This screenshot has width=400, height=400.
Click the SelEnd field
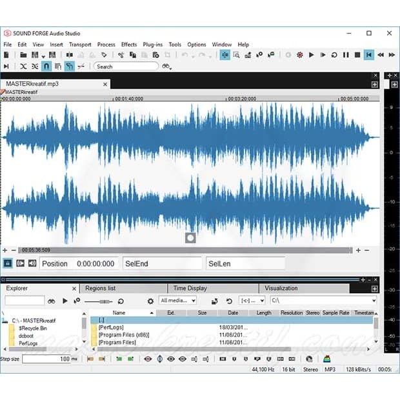(x=162, y=263)
